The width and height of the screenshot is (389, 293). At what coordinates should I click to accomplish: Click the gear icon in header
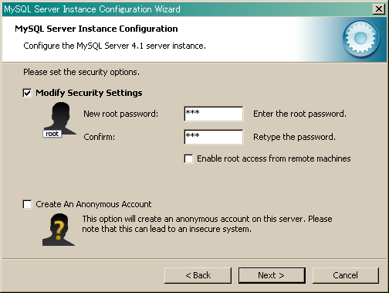tap(360, 39)
